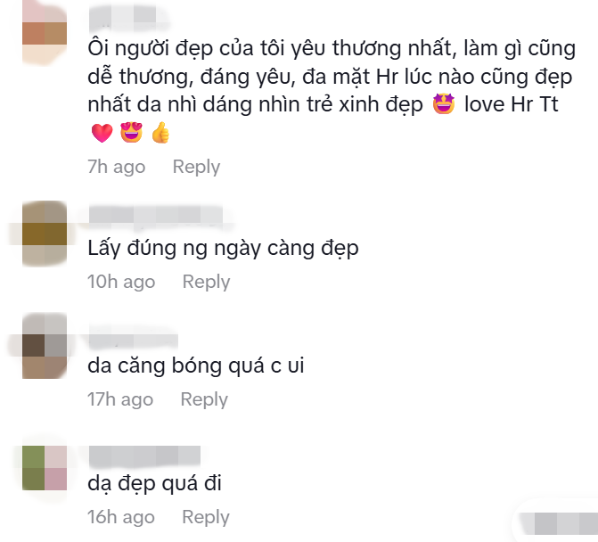This screenshot has width=598, height=542.
Task: Click the '10h ago' timestamp
Action: tap(121, 282)
